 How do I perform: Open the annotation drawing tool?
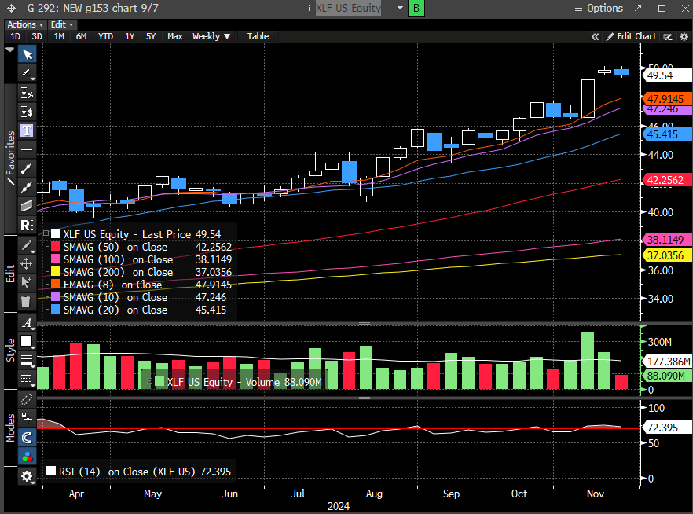tap(27, 73)
